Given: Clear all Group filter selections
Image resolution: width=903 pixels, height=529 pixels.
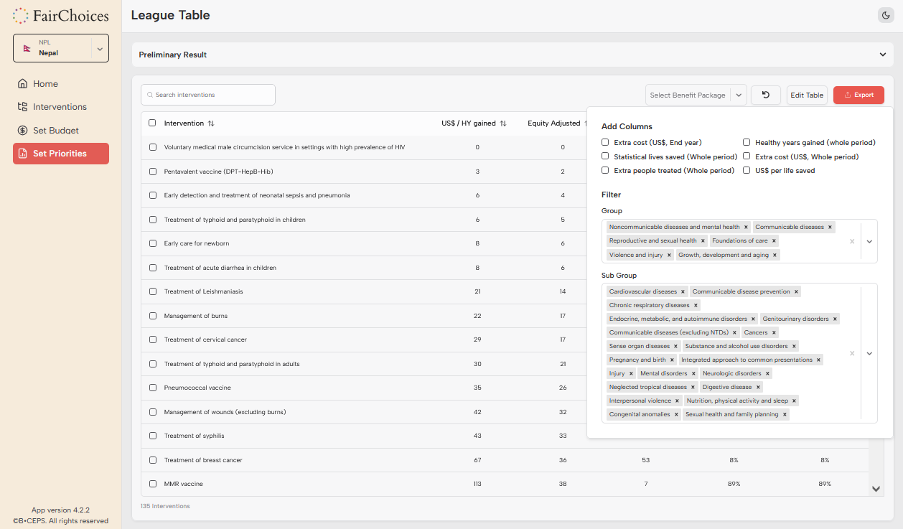Looking at the screenshot, I should tap(852, 241).
